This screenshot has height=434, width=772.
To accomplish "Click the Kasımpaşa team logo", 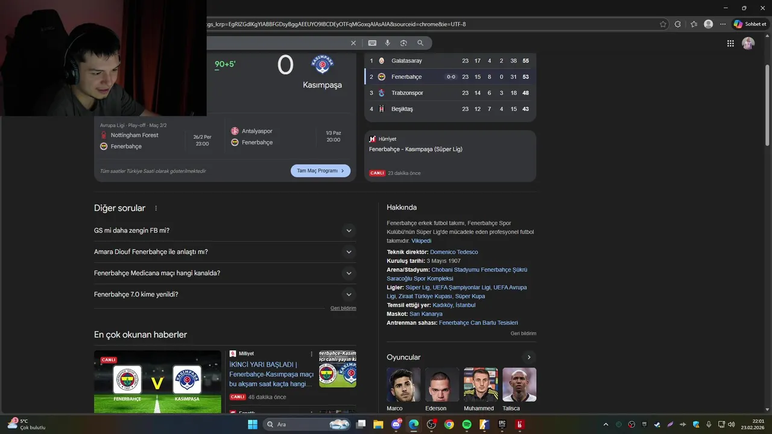I will point(322,64).
